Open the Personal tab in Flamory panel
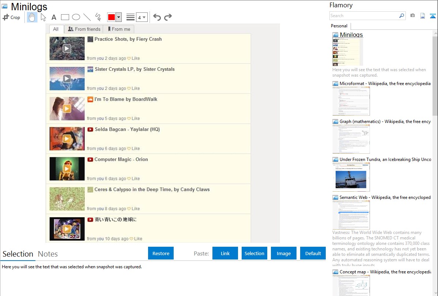The height and width of the screenshot is (296, 438). tap(339, 26)
